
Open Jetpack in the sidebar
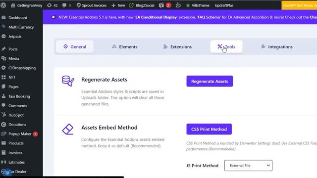click(x=15, y=37)
